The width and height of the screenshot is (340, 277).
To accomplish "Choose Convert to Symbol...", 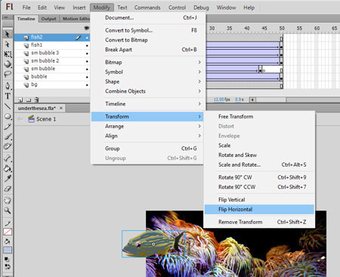I will point(148,30).
